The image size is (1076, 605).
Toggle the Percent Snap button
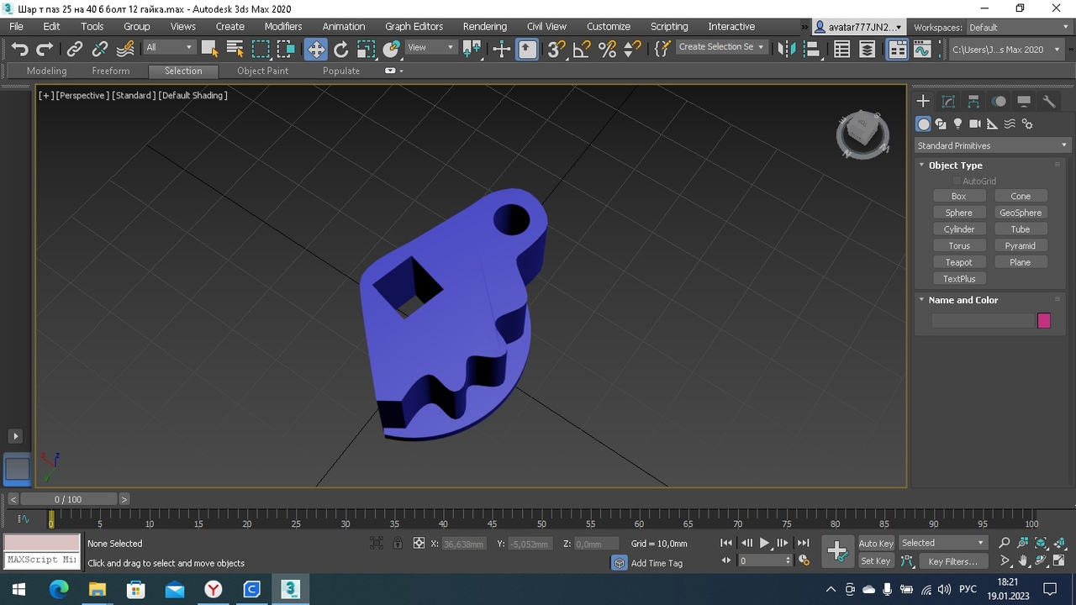607,50
